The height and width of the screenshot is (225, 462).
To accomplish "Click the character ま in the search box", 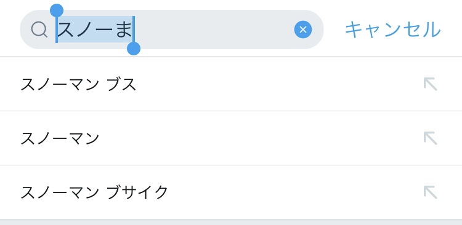I will pos(123,30).
